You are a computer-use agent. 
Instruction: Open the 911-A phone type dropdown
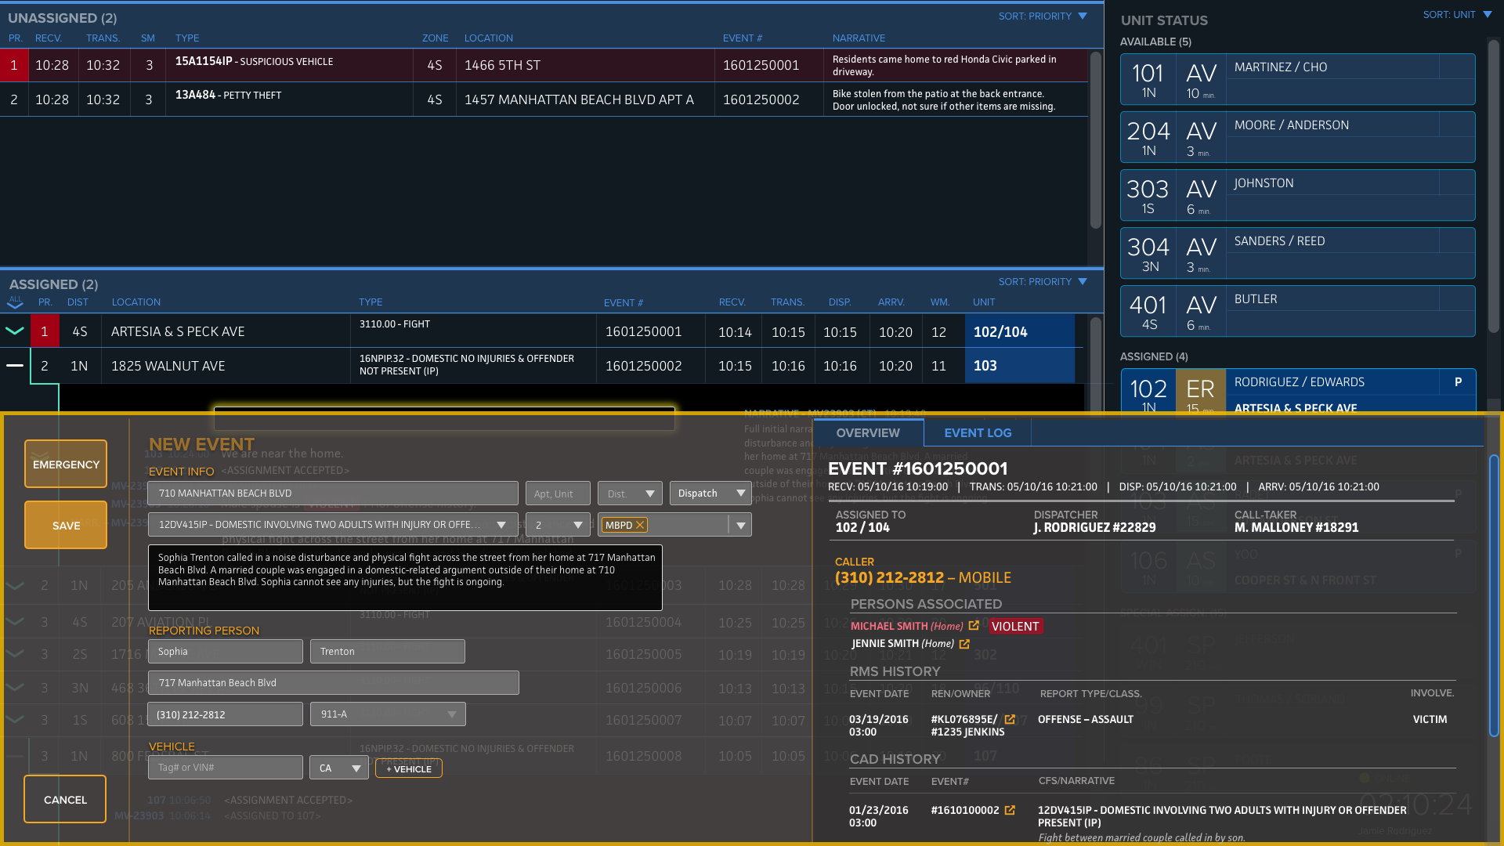click(387, 714)
